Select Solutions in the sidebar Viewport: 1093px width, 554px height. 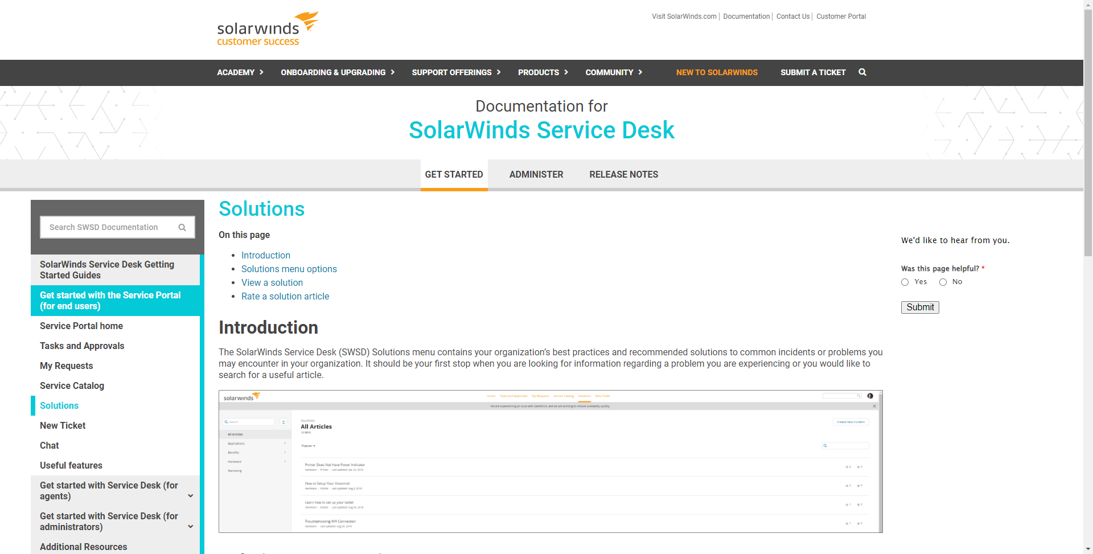pyautogui.click(x=59, y=406)
